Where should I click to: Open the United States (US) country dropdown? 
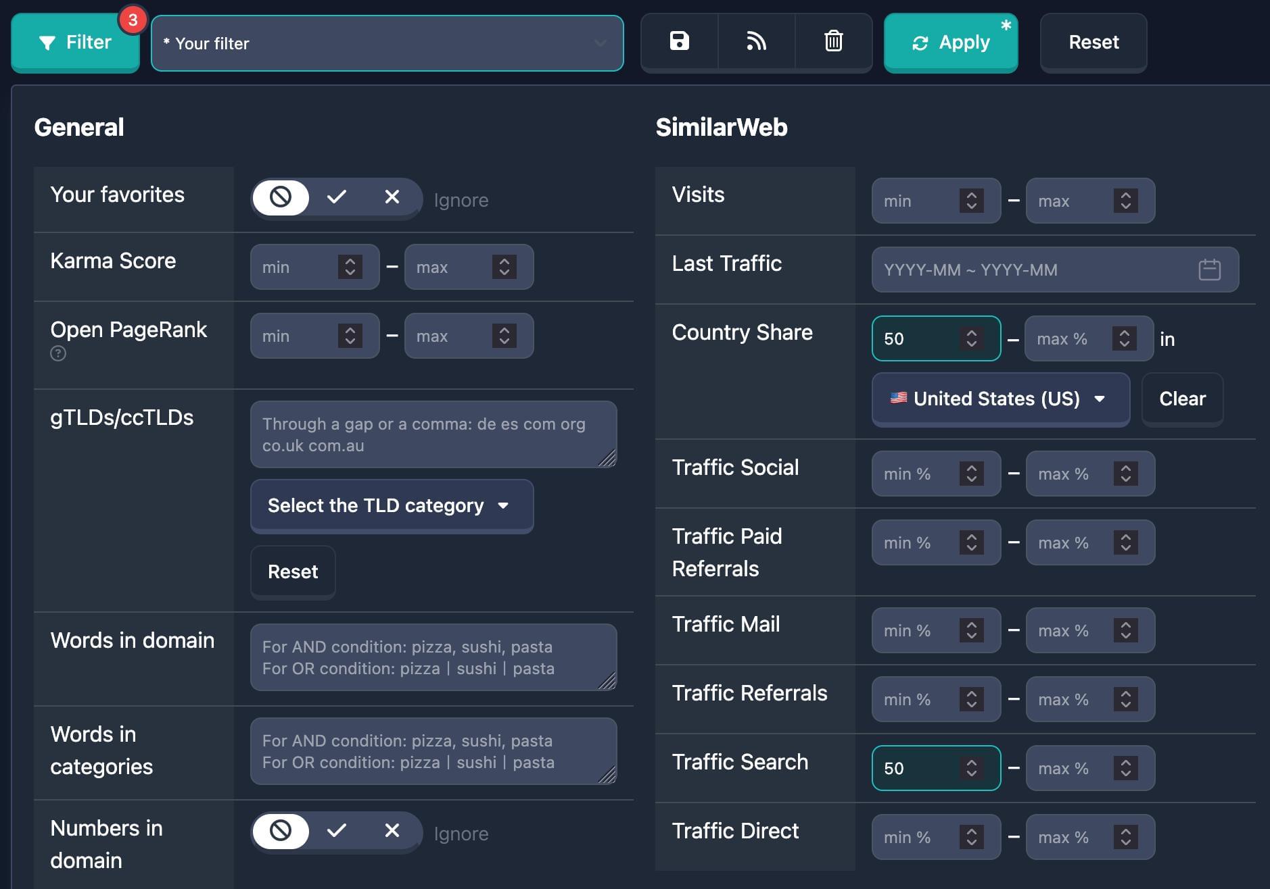tap(1000, 399)
